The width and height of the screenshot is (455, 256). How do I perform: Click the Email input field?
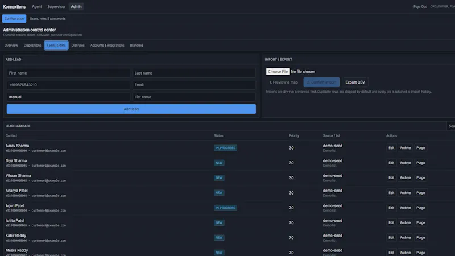194,85
